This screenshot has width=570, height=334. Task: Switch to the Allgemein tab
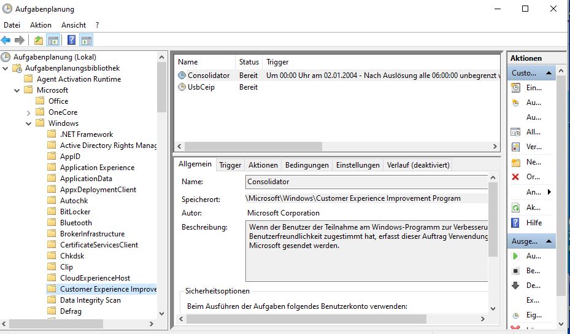pyautogui.click(x=195, y=164)
